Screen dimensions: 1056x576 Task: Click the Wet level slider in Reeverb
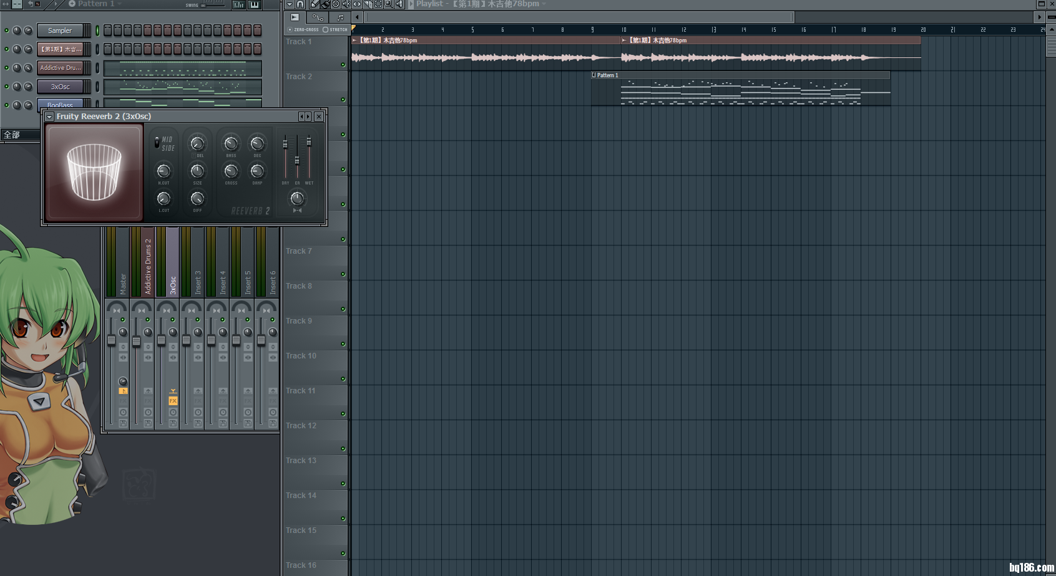coord(309,143)
